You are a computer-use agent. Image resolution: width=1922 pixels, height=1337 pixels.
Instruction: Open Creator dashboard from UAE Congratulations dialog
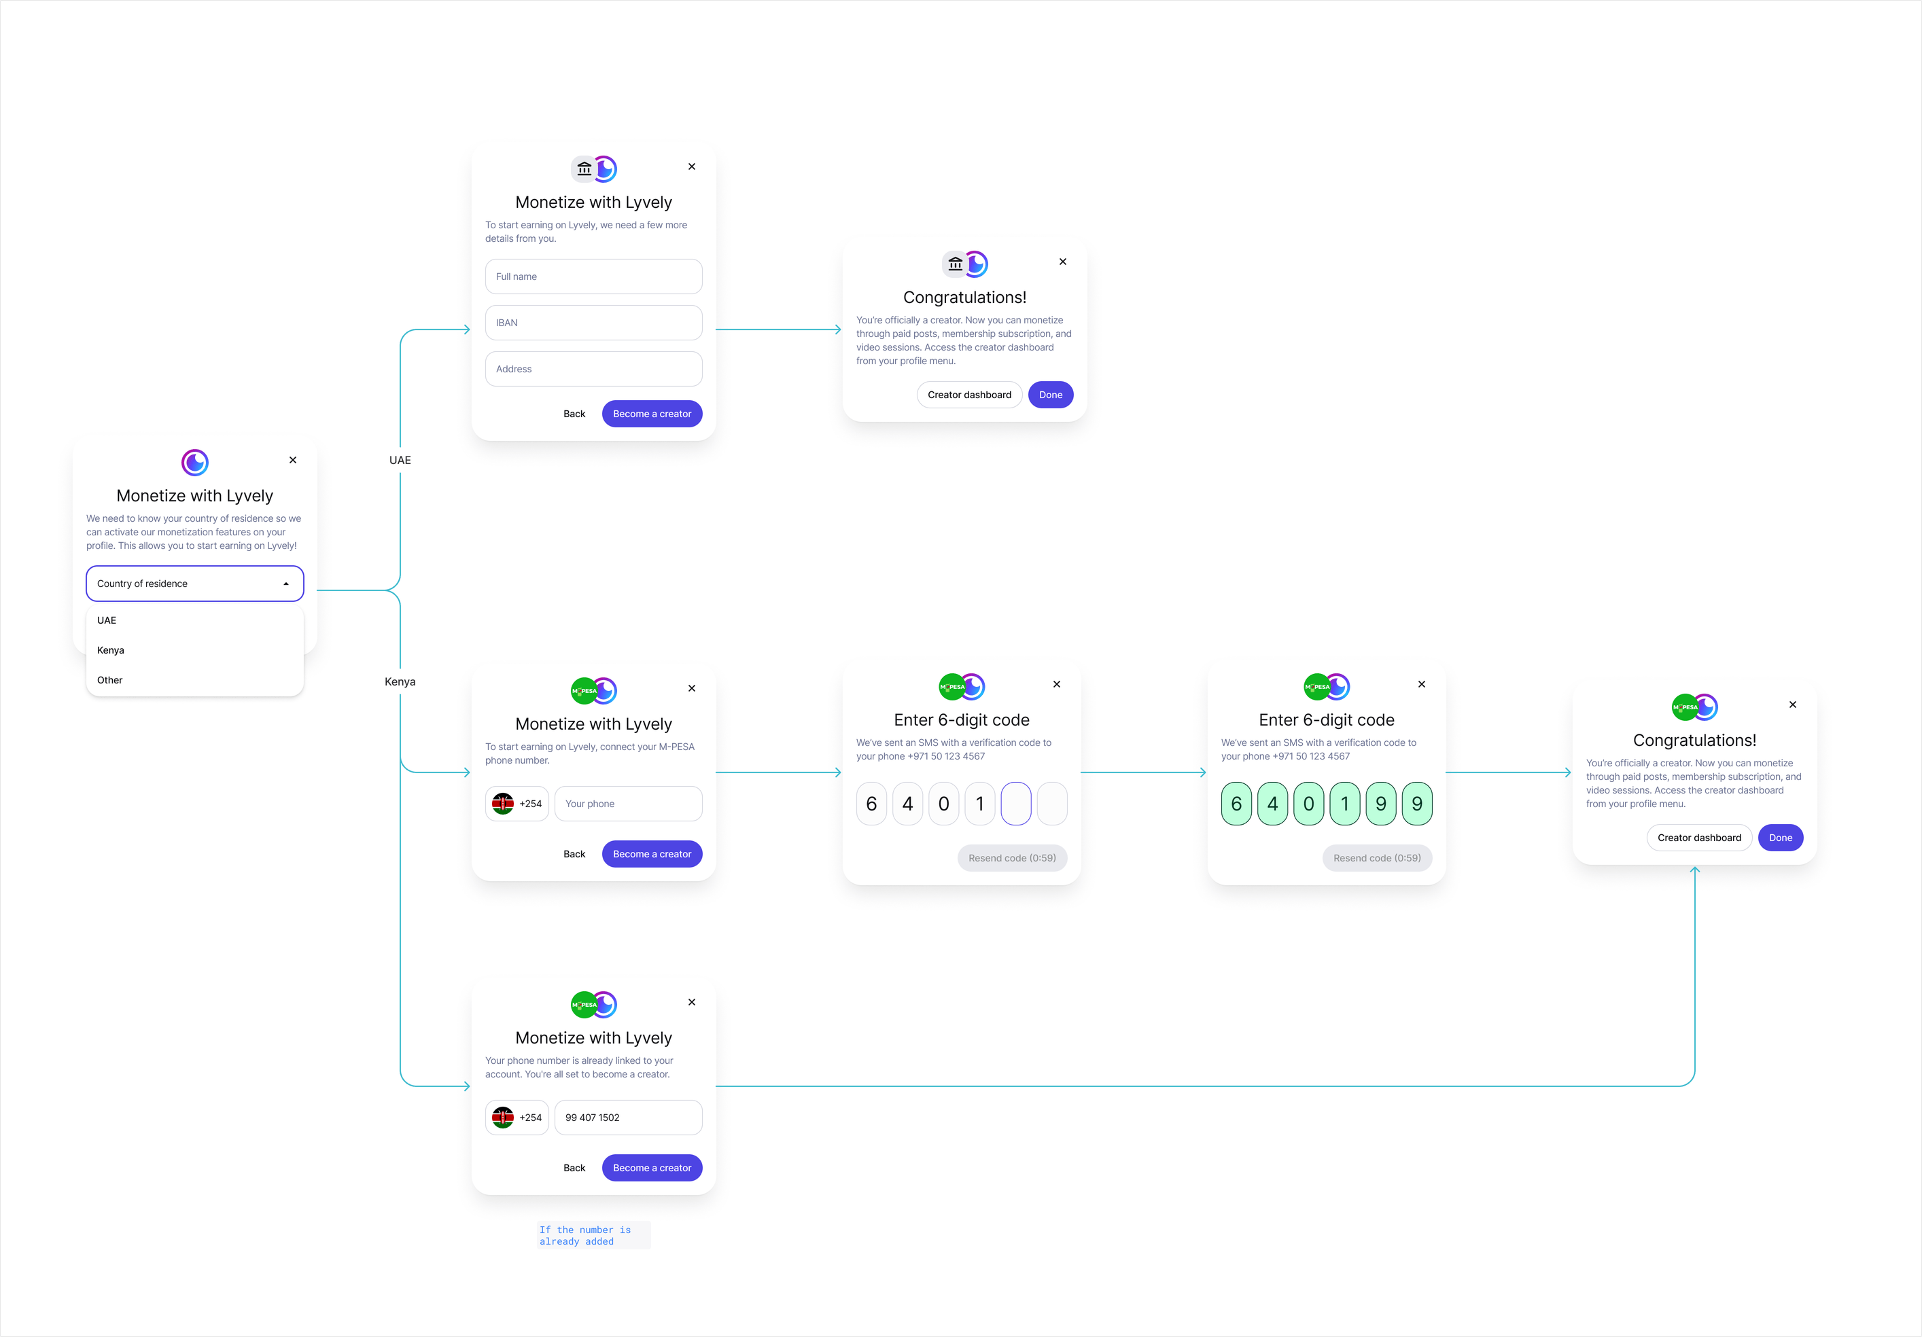(x=969, y=395)
